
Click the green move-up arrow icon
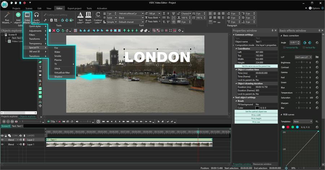pyautogui.click(x=124, y=30)
